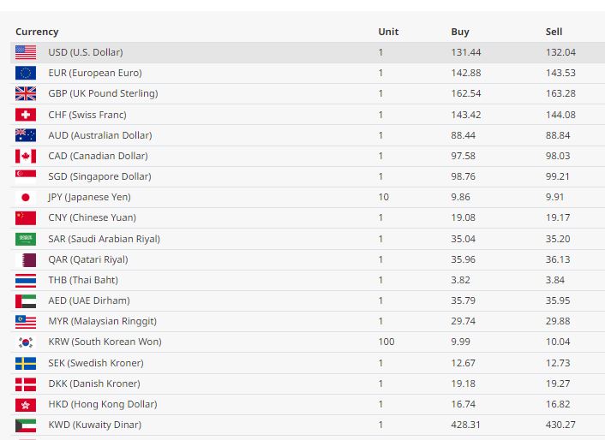The width and height of the screenshot is (605, 440).
Task: Click the United States flag icon
Action: 26,52
